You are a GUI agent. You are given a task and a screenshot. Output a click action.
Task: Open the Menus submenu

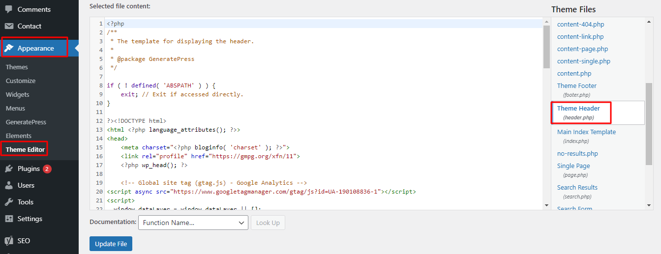click(x=15, y=108)
